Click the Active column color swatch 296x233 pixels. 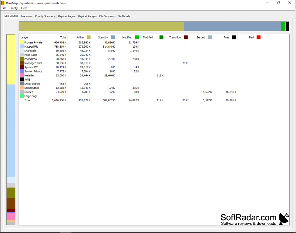pyautogui.click(x=89, y=37)
